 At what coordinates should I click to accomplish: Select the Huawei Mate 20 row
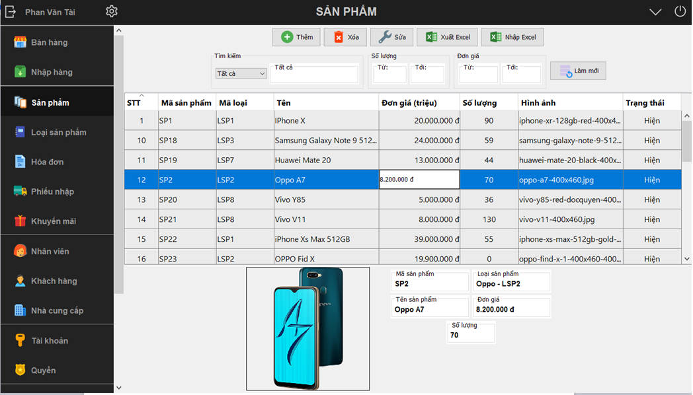pyautogui.click(x=403, y=160)
